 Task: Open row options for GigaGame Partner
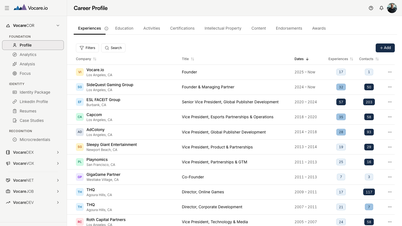[x=390, y=177]
